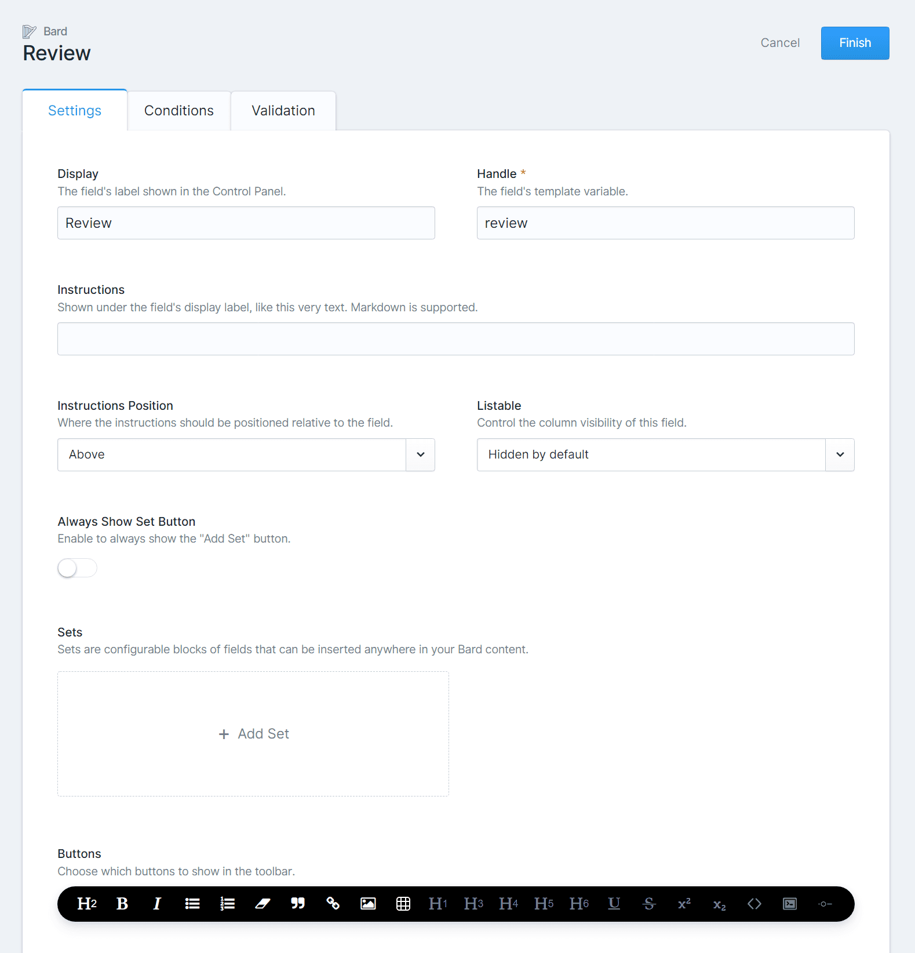Expand the Listable dropdown arrow

coord(840,454)
